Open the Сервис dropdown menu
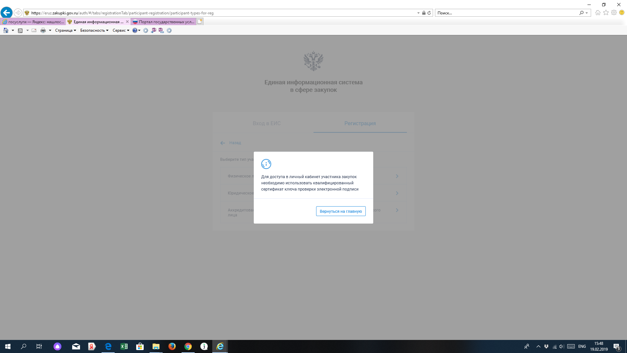Image resolution: width=627 pixels, height=353 pixels. (121, 30)
